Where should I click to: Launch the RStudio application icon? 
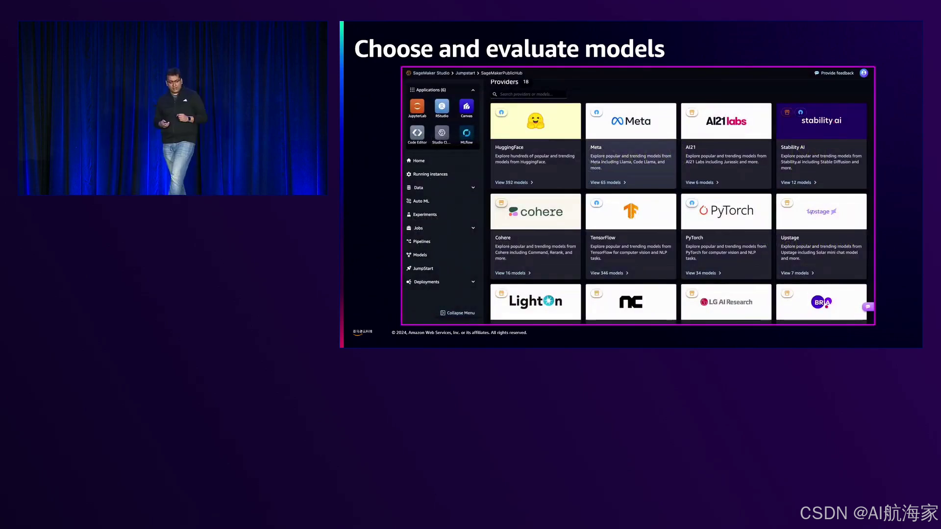(442, 106)
